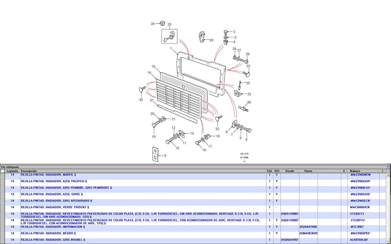Toggle the row selector beside the NEGRO grille row

click(2, 235)
